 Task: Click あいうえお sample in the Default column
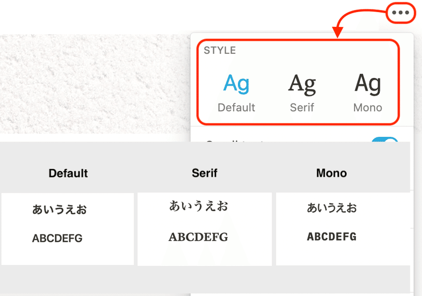pyautogui.click(x=60, y=209)
